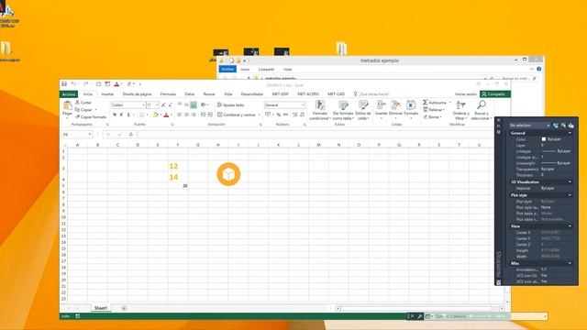Click the red font color A
Viewport: 587px width, 330px height.
(166, 115)
